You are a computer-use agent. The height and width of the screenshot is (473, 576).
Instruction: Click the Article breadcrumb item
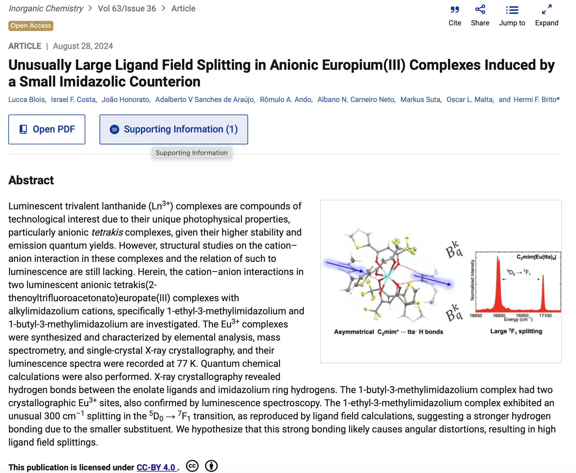[183, 9]
